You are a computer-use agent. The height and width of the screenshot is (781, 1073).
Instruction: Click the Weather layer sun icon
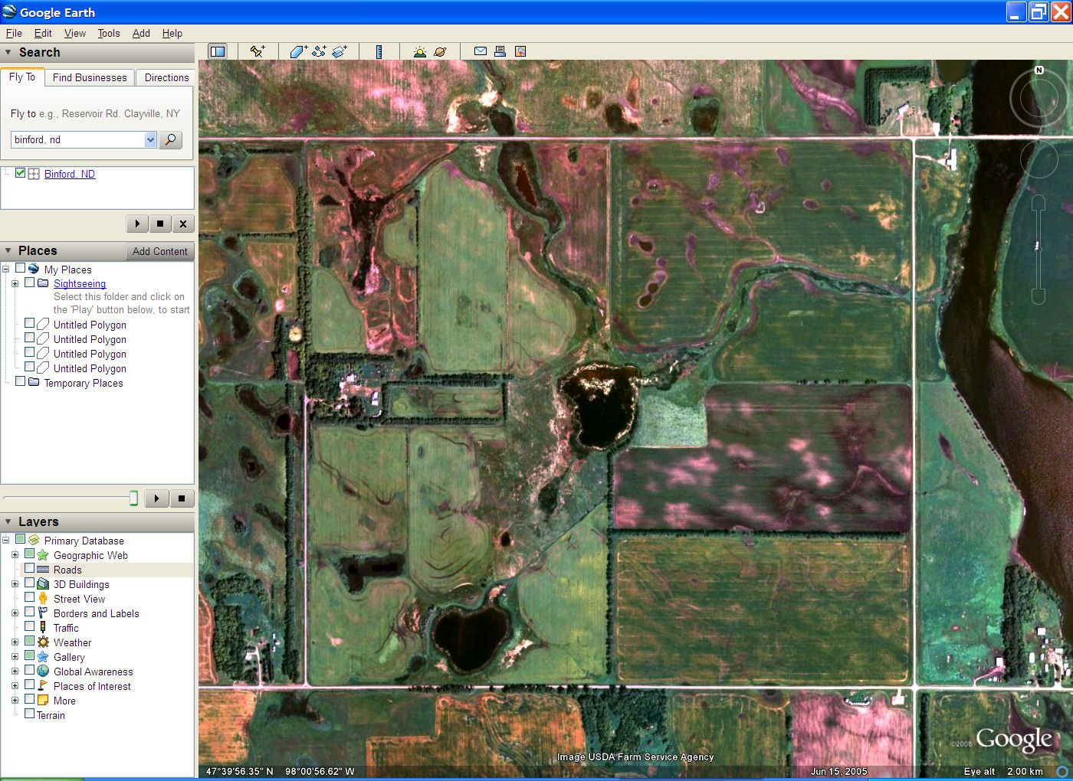[43, 642]
